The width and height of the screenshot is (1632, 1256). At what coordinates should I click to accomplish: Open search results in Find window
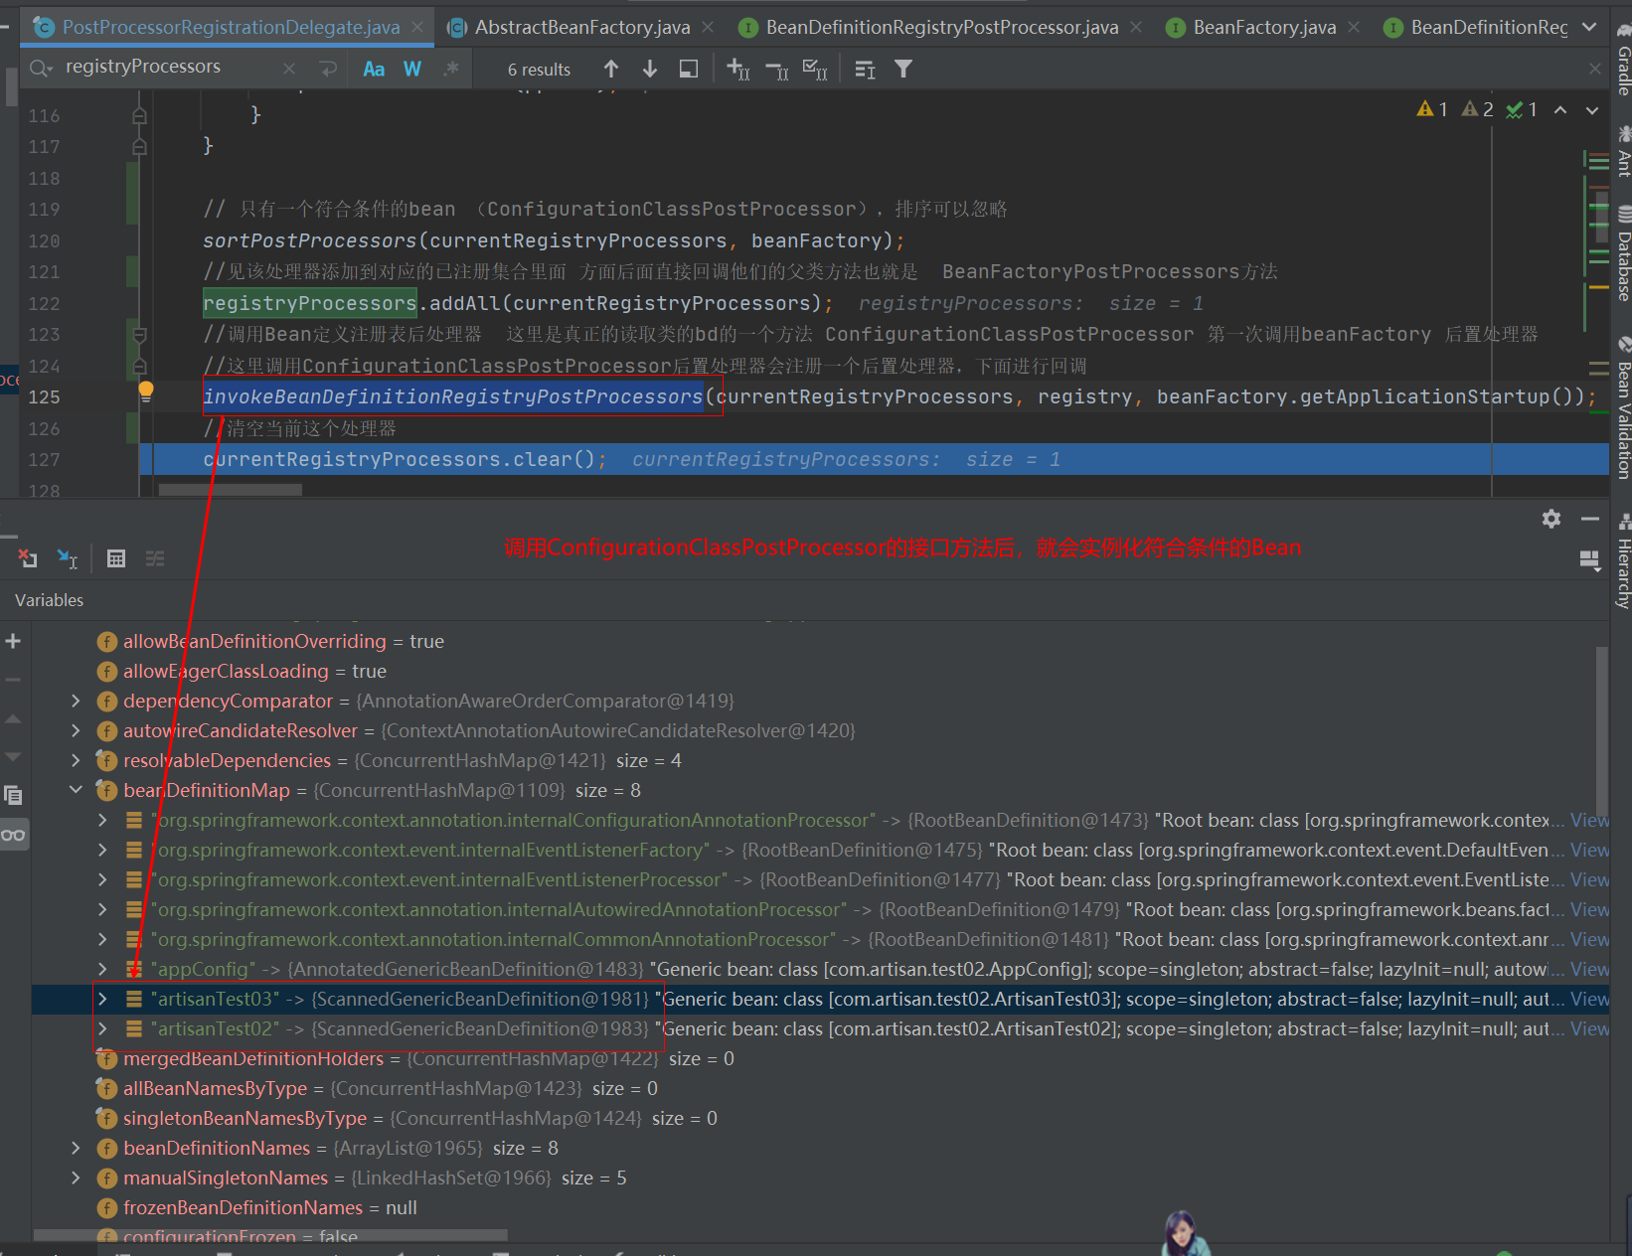coord(688,69)
